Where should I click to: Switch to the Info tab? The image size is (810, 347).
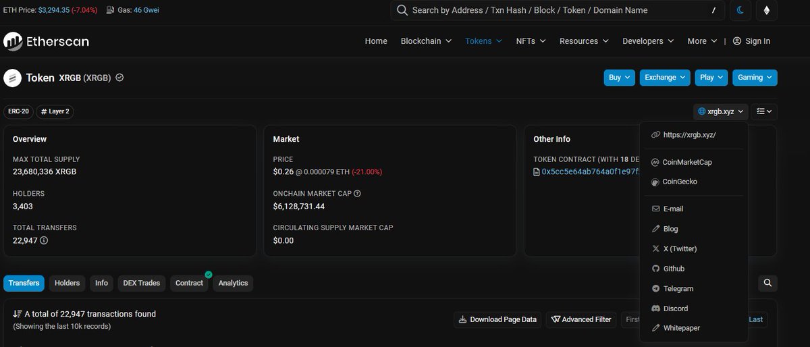pos(101,283)
